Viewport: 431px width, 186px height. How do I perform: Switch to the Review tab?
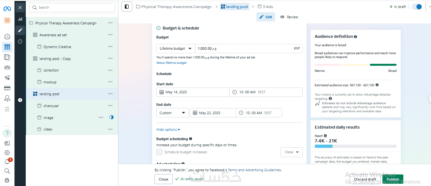(x=289, y=17)
